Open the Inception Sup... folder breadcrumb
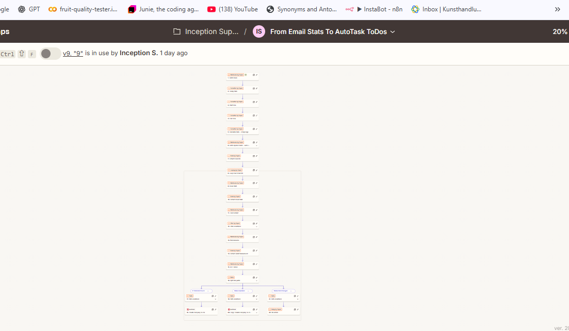The height and width of the screenshot is (331, 569). pos(212,31)
